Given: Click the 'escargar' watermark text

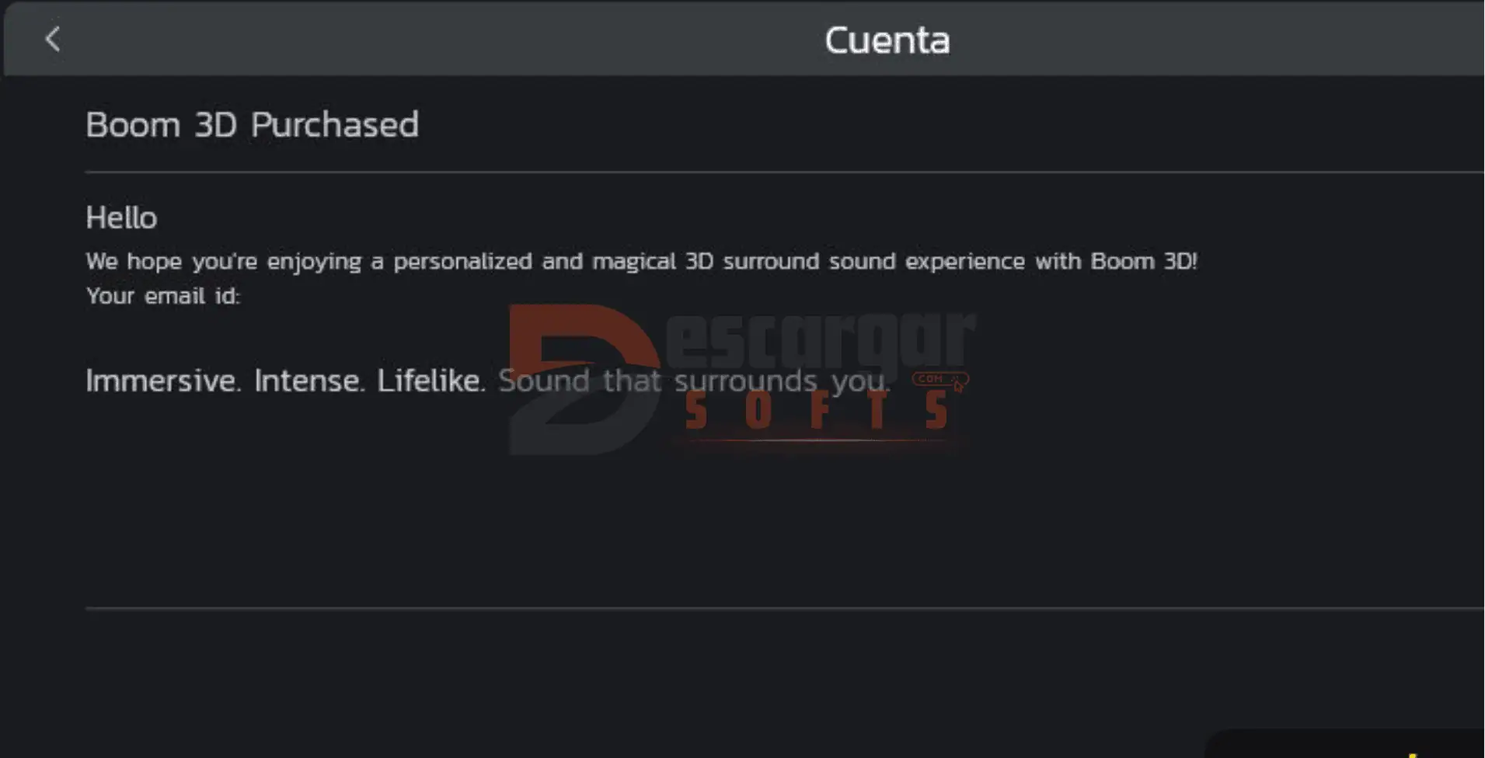Looking at the screenshot, I should pos(820,338).
